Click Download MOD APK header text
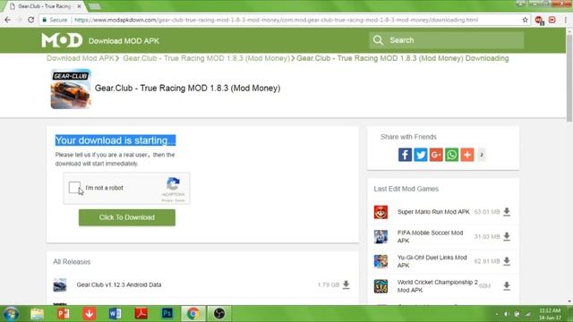This screenshot has width=573, height=322. (x=124, y=41)
